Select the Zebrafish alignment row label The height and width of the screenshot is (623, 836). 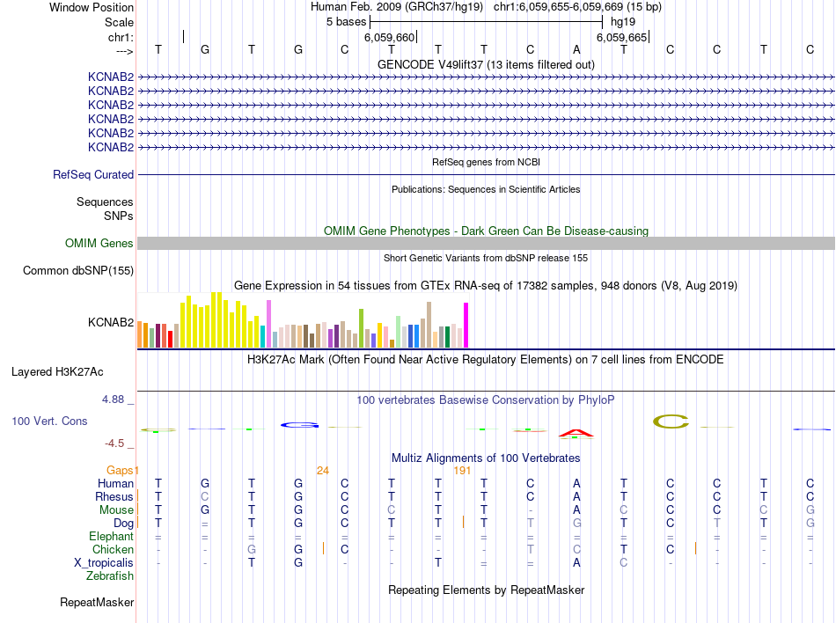pyautogui.click(x=110, y=576)
